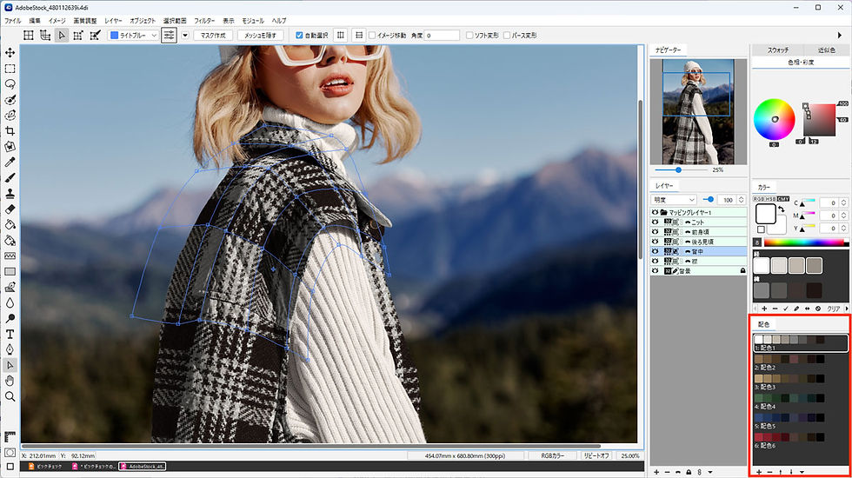
Task: Click the hue color wheel
Action: [774, 120]
